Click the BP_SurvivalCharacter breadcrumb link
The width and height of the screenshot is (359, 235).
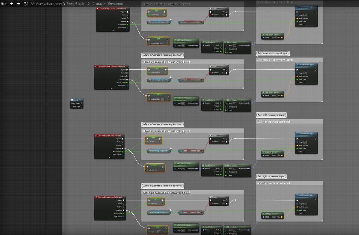click(46, 3)
